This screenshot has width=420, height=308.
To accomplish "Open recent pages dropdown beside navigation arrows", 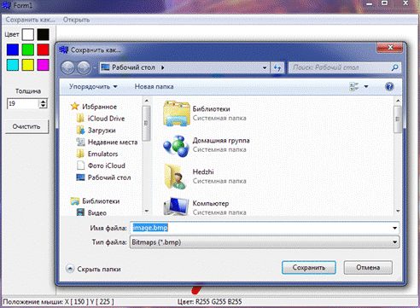I will (95, 68).
